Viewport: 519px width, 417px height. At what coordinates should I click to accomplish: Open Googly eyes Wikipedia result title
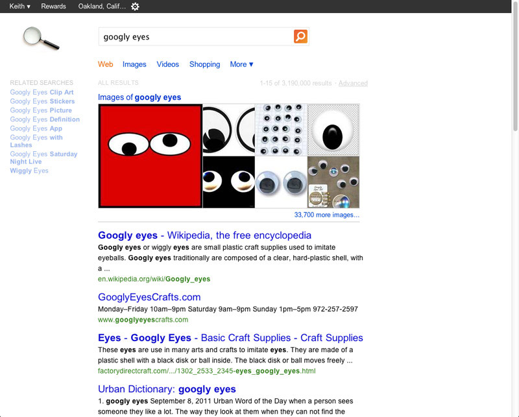pyautogui.click(x=204, y=235)
